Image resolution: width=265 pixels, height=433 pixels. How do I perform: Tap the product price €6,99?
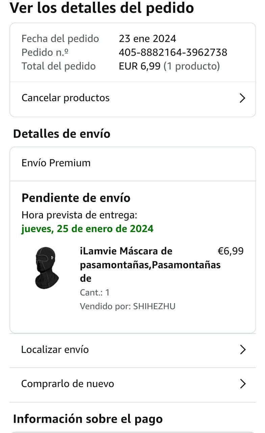[230, 251]
